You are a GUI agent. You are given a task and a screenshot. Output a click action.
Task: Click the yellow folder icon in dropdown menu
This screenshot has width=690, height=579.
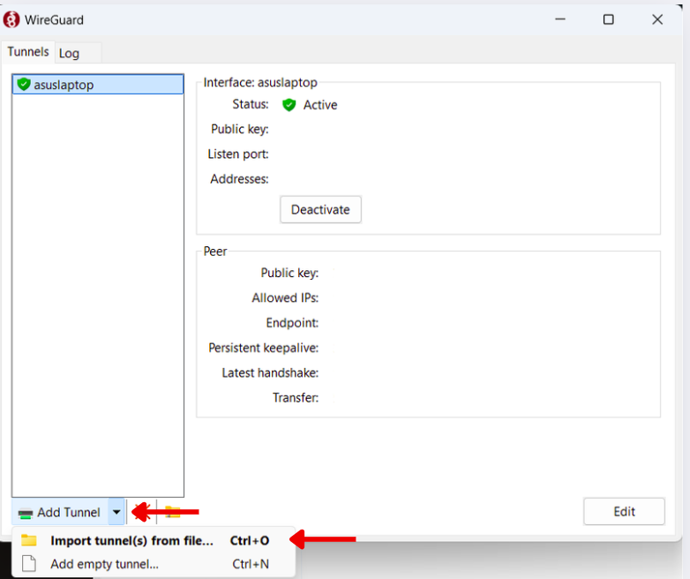29,540
